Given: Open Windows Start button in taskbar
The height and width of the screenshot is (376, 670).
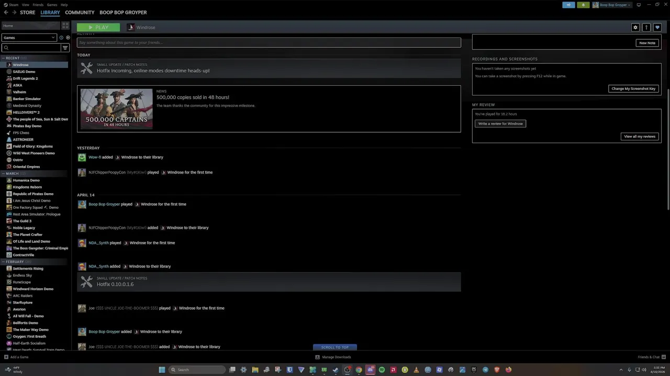Looking at the screenshot, I should click(x=162, y=370).
